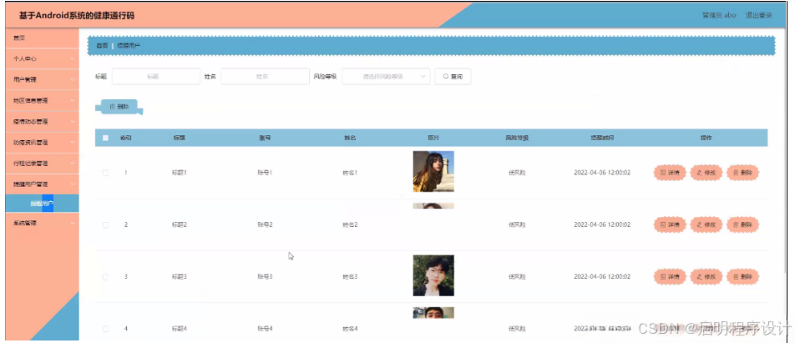This screenshot has height=343, width=795.
Task: Check the box for row 4
Action: coord(105,329)
